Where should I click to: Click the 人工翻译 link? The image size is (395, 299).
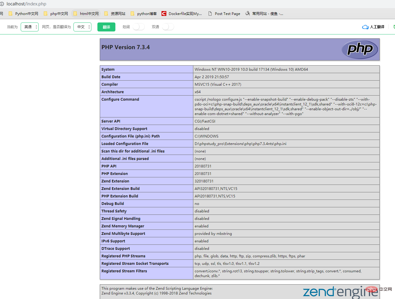click(377, 27)
